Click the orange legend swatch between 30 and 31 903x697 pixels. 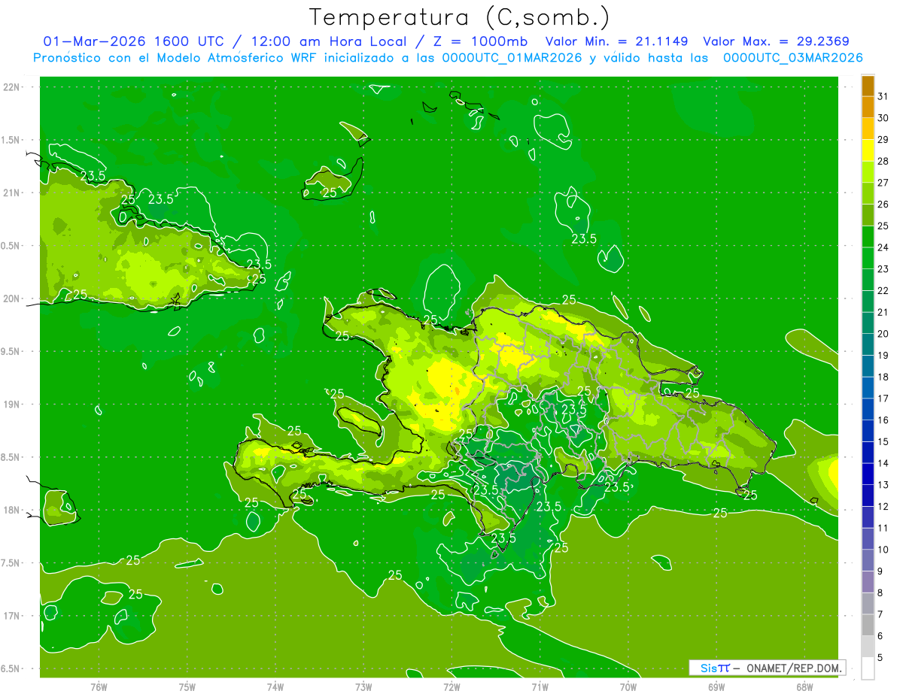pos(868,108)
